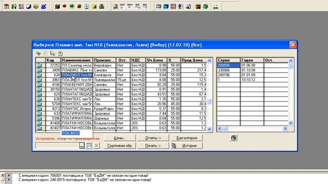This screenshot has height=184, width=328.
Task: Click the blue-and-white sphere toolbar icon
Action: pyautogui.click(x=29, y=7)
